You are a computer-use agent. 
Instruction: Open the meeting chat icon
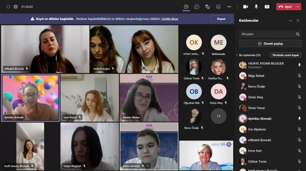(197, 6)
